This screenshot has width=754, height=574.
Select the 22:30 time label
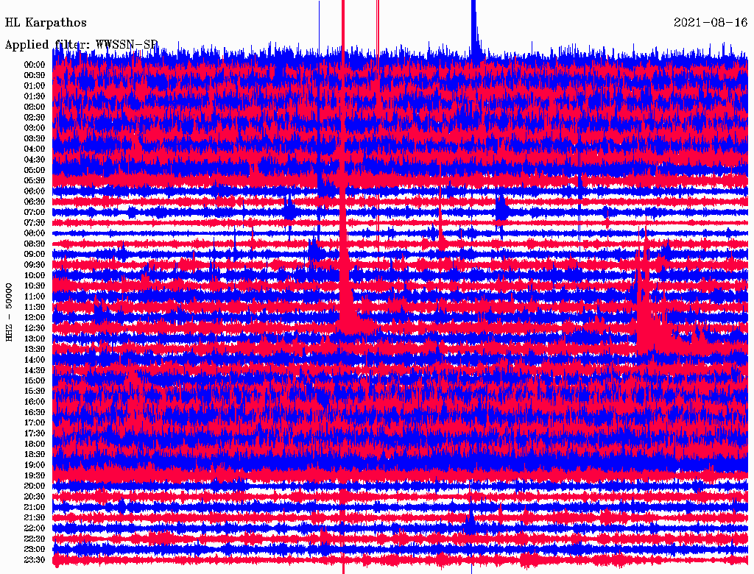coord(35,539)
